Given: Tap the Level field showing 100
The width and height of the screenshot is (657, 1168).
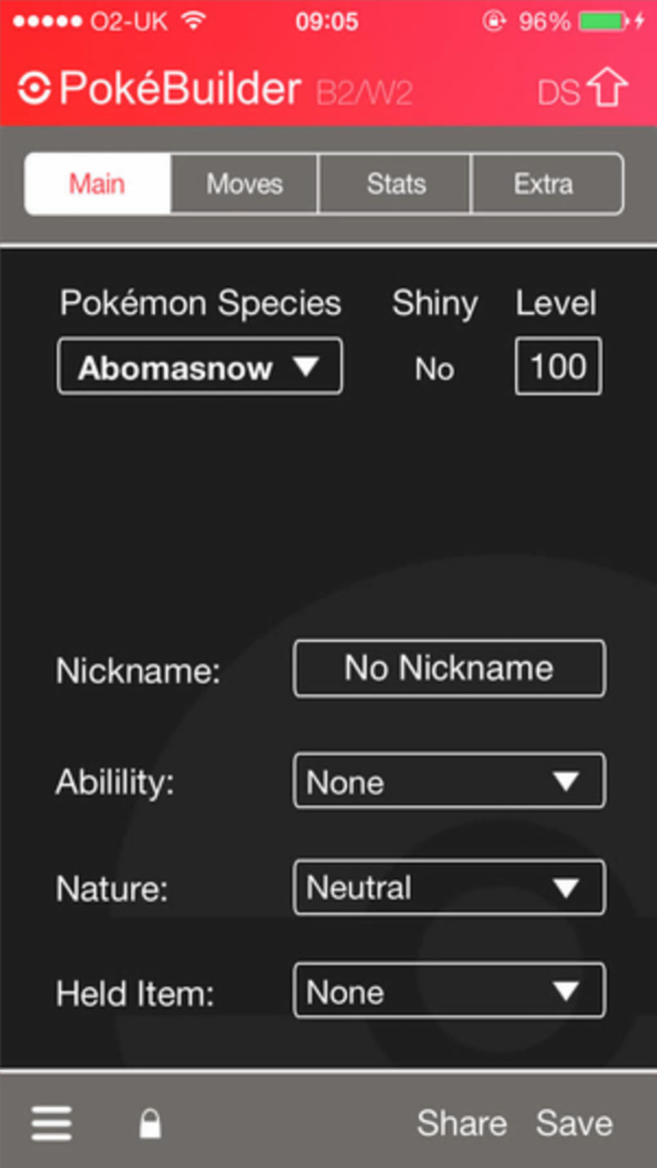Looking at the screenshot, I should (558, 366).
